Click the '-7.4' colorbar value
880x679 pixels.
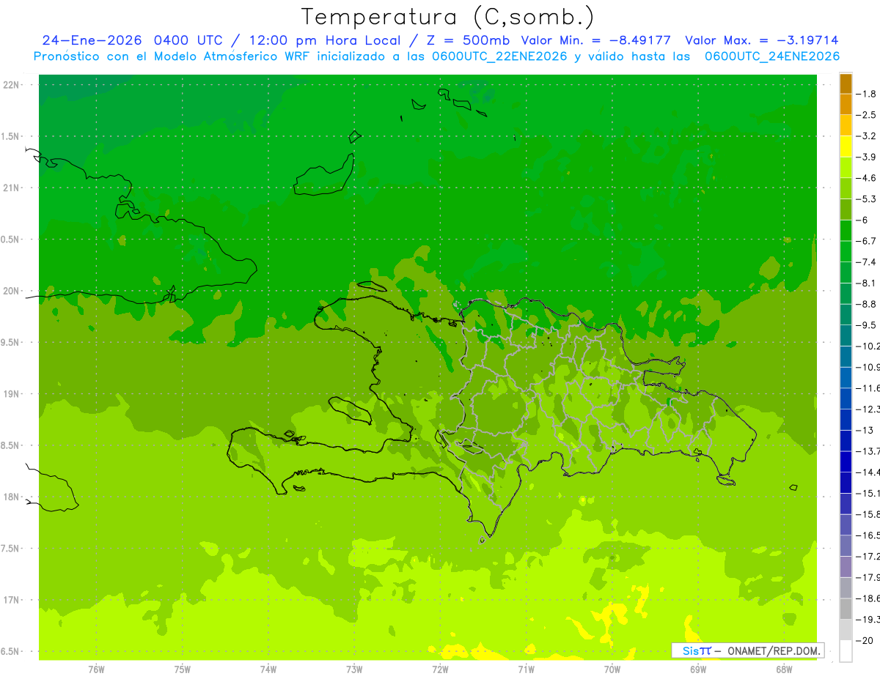pyautogui.click(x=868, y=261)
